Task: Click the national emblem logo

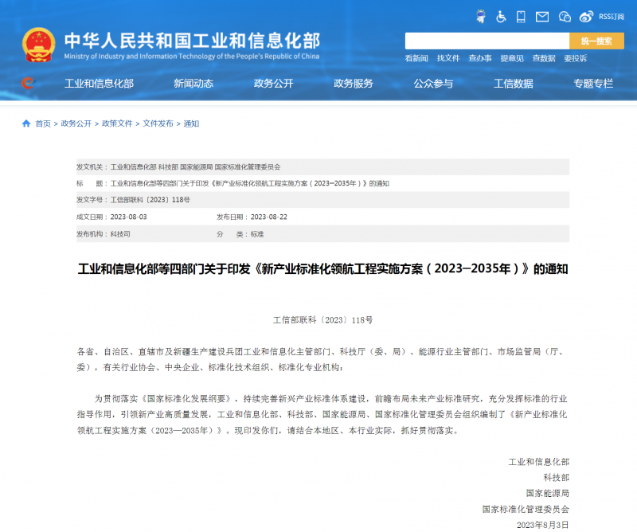Action: click(38, 45)
